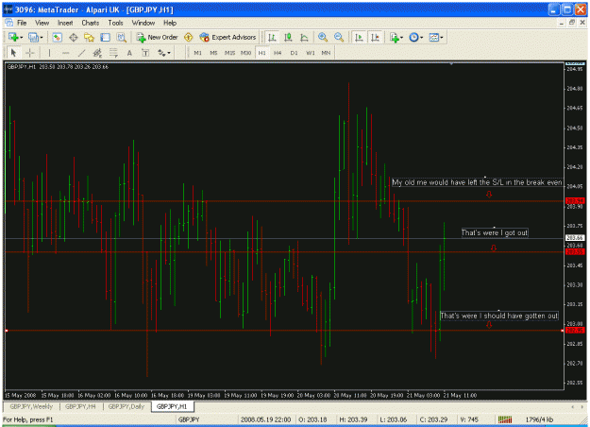
Task: Switch to the GBPJPY,Weekly chart tab
Action: (31, 406)
